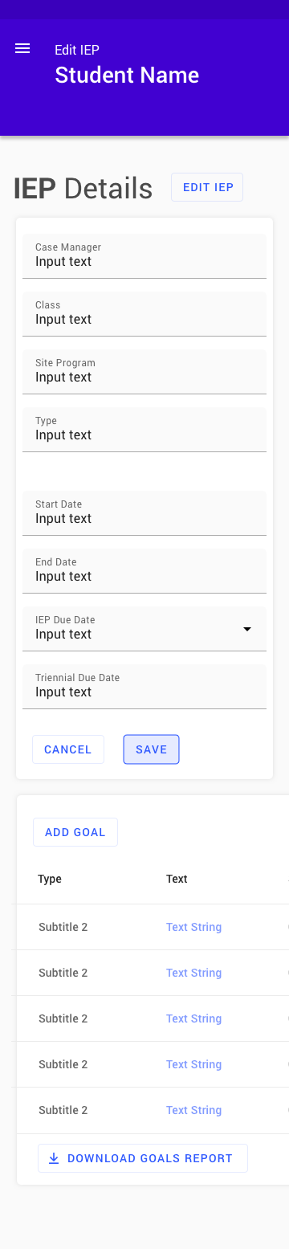Select the Class input field
Viewport: 289px width, 1249px height.
coord(144,314)
